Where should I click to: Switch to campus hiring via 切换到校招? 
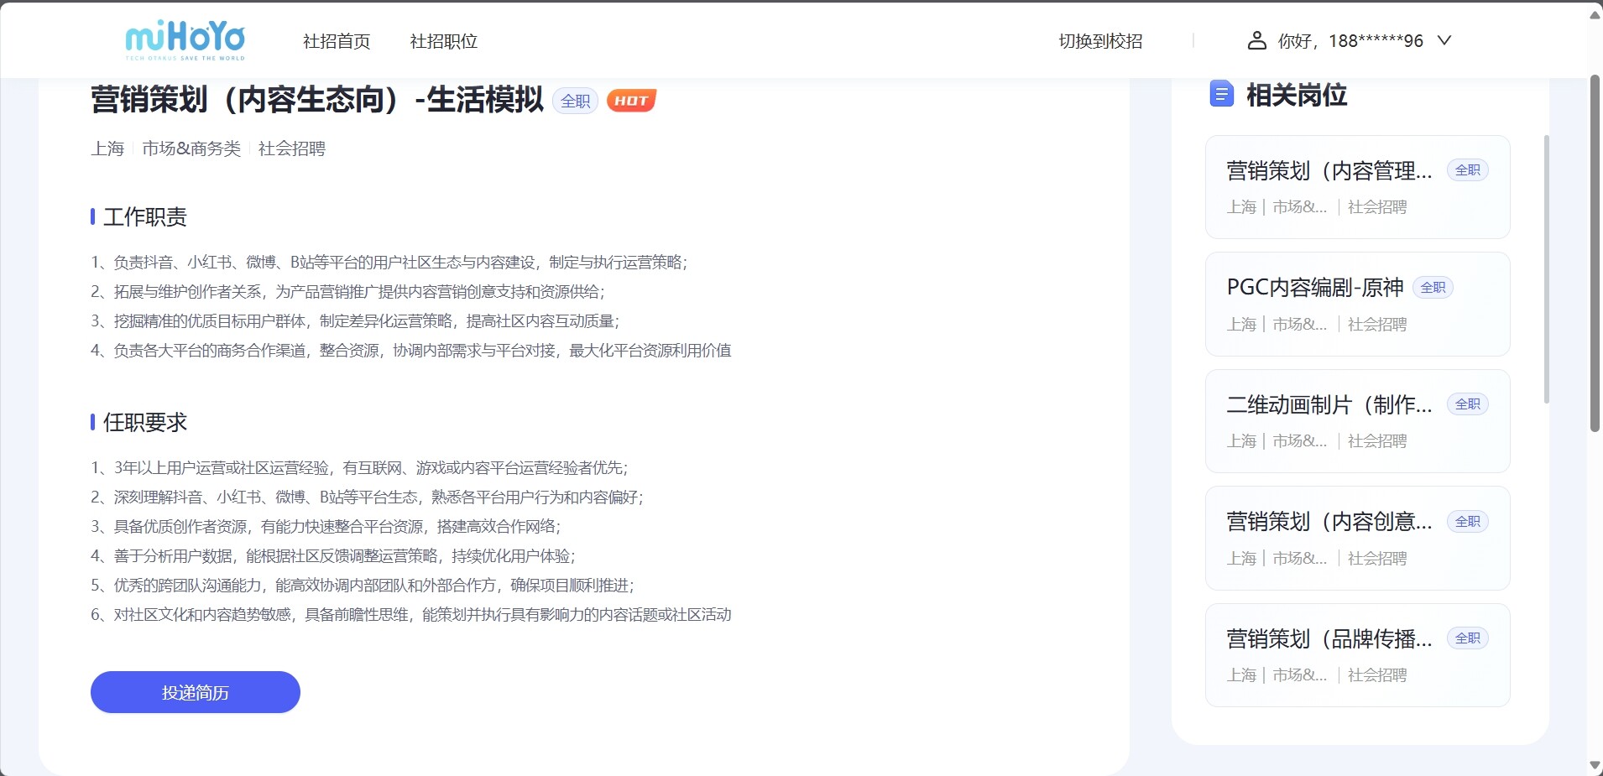[1100, 41]
